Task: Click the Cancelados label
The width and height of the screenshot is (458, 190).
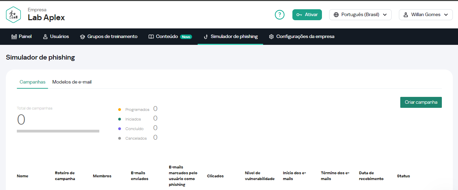Action: coord(136,138)
